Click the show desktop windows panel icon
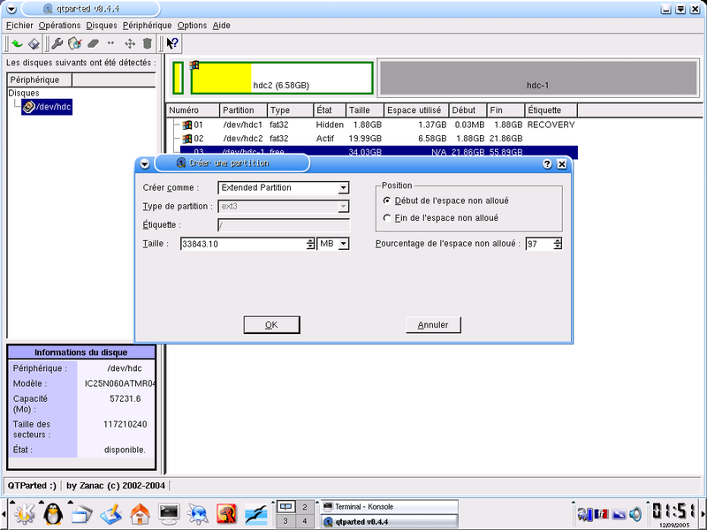Image resolution: width=707 pixels, height=530 pixels. pyautogui.click(x=81, y=514)
